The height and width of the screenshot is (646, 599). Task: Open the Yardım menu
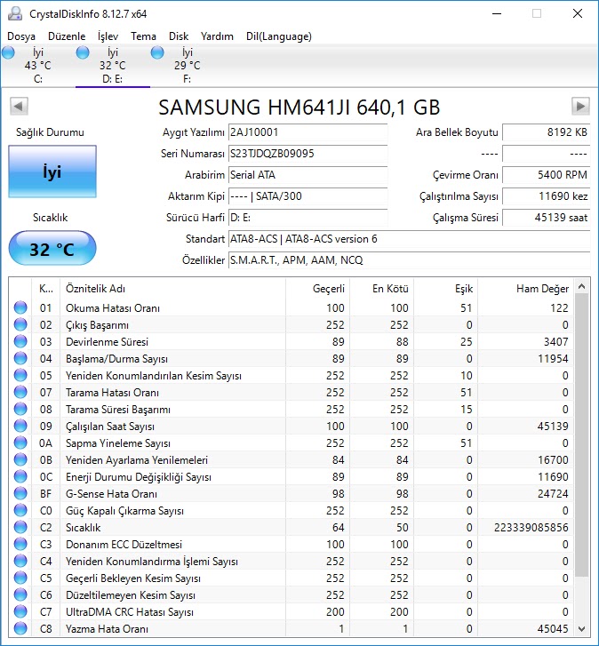coord(217,36)
